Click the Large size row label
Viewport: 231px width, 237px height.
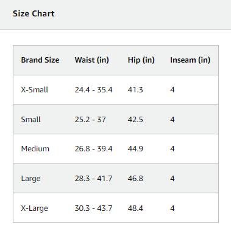pyautogui.click(x=30, y=179)
